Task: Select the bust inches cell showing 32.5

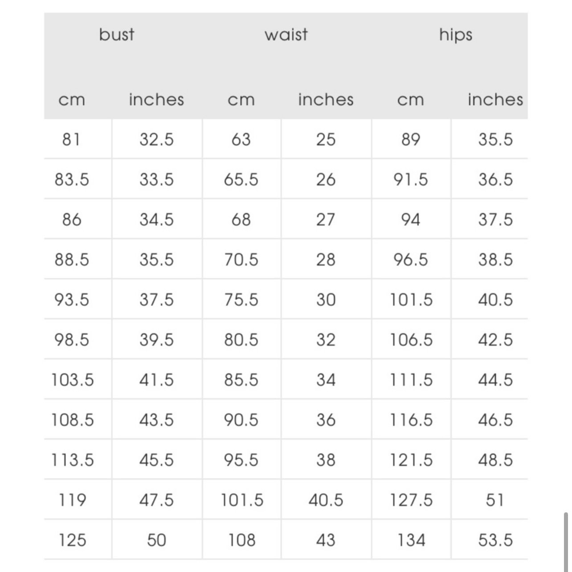Action: (156, 139)
